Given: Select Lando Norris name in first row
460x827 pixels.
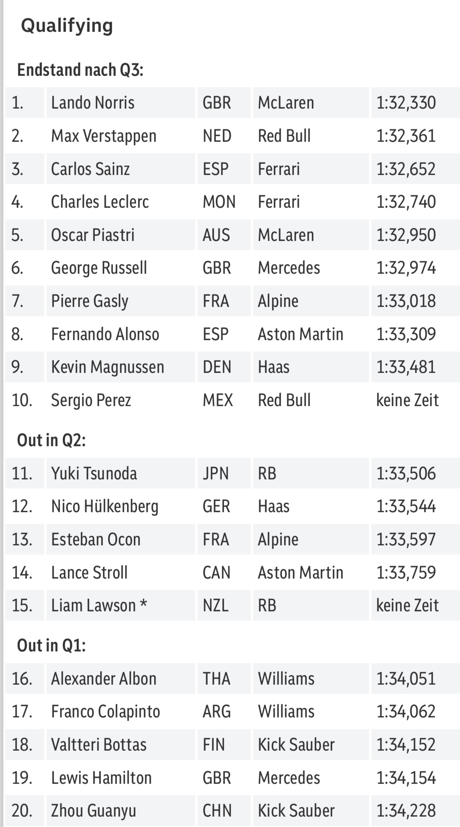Looking at the screenshot, I should (93, 103).
